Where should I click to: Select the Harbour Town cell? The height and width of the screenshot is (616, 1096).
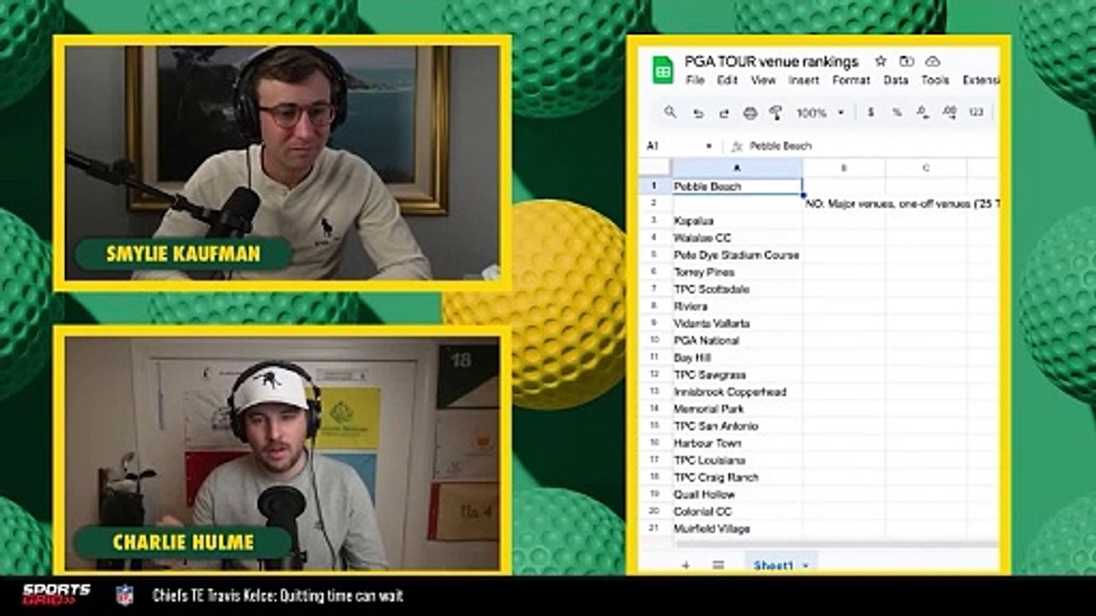point(737,443)
